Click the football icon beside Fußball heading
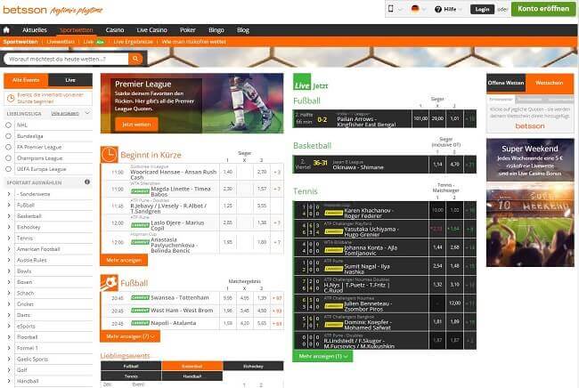This screenshot has height=388, width=579. tap(109, 283)
